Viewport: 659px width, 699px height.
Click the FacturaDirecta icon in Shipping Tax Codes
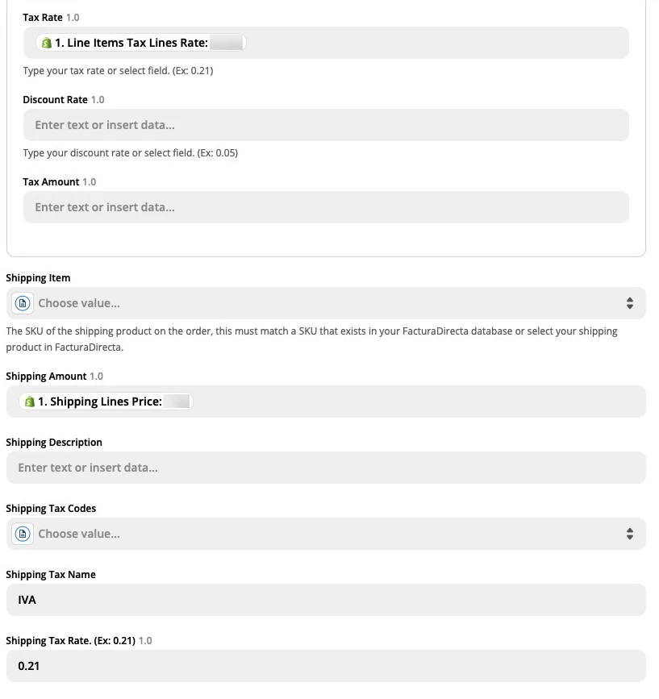click(x=22, y=533)
